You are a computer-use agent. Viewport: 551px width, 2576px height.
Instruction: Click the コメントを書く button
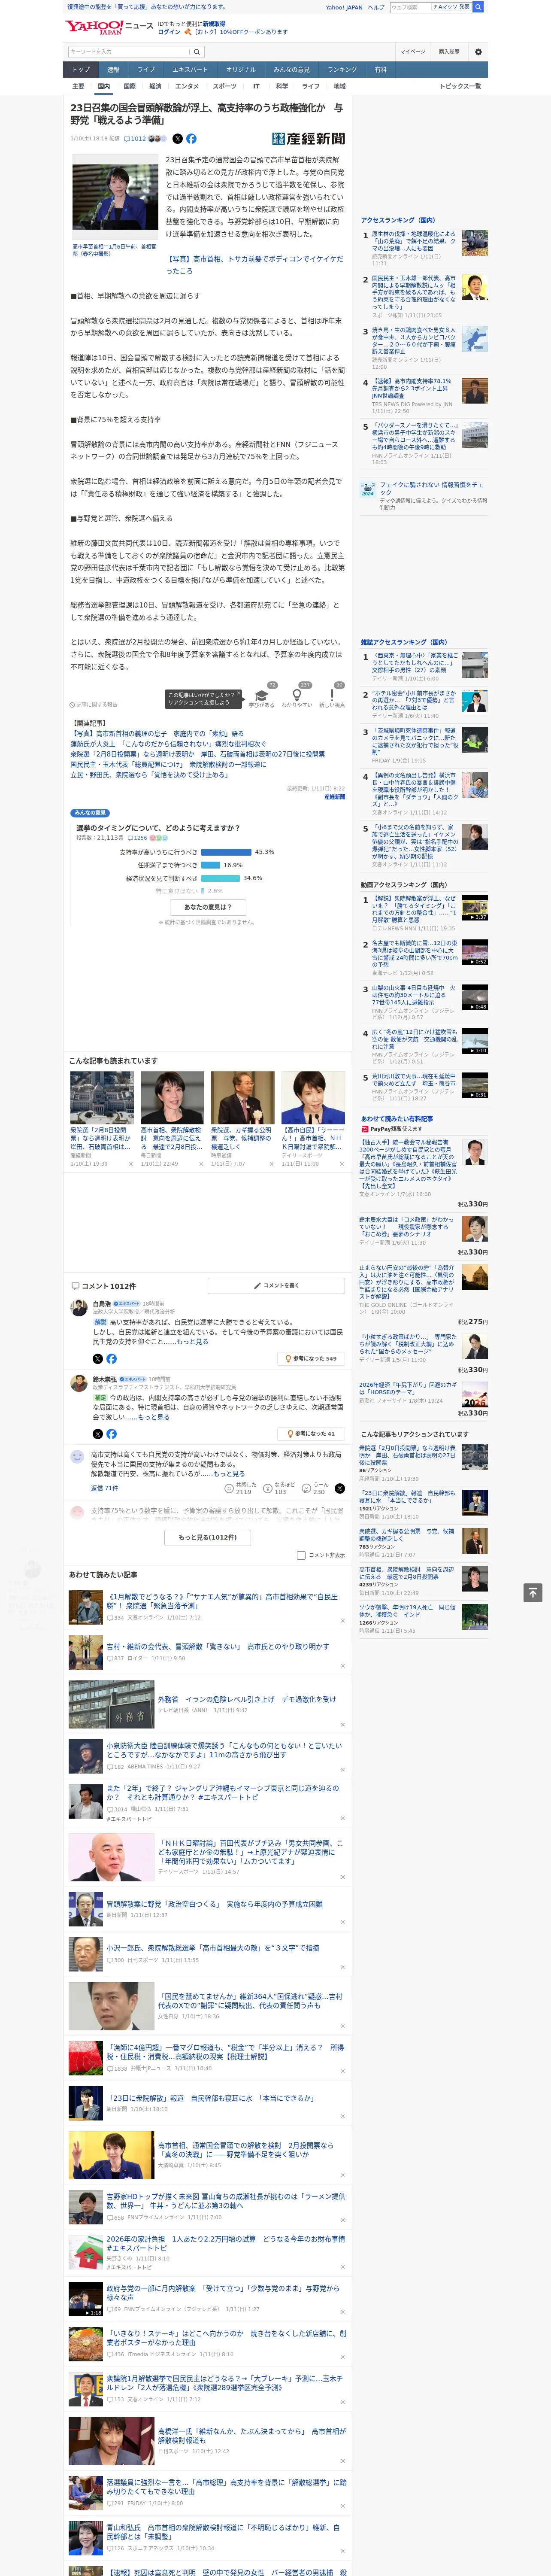276,1285
